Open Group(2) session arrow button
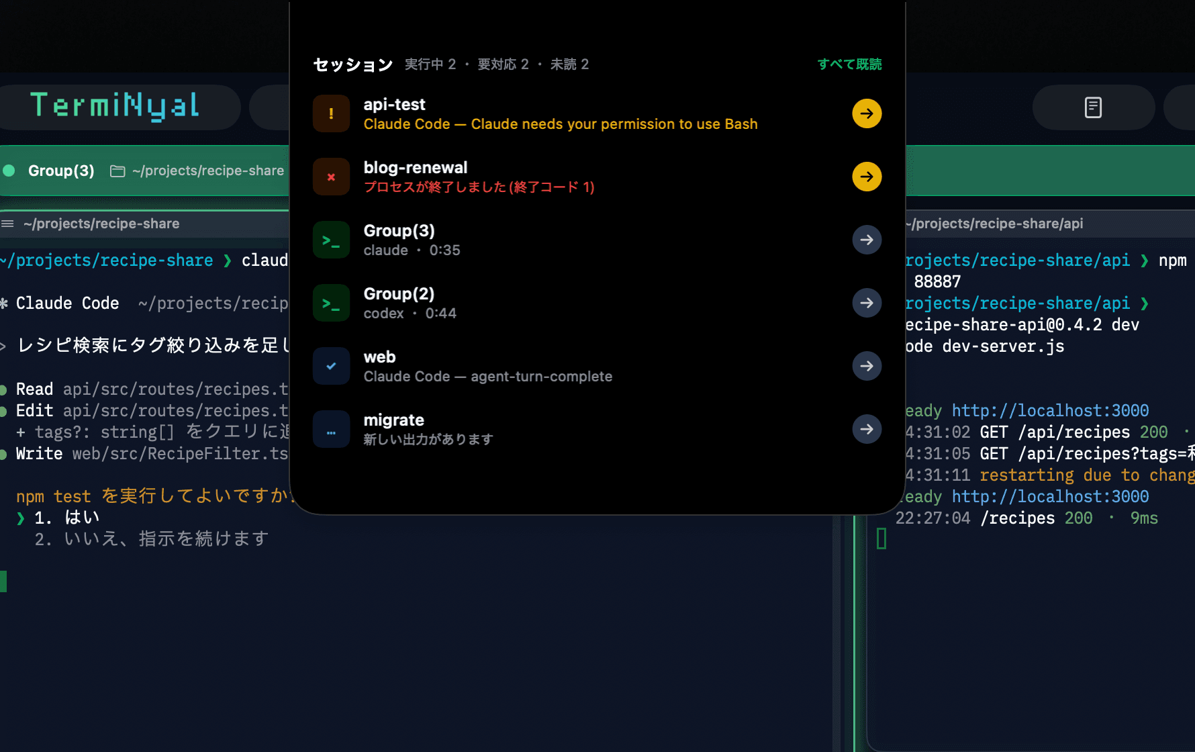 tap(867, 303)
